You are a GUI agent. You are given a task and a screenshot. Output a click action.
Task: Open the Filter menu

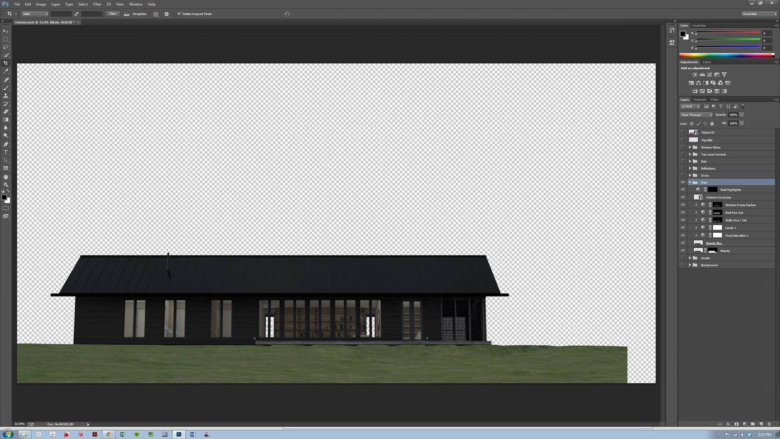click(x=97, y=4)
